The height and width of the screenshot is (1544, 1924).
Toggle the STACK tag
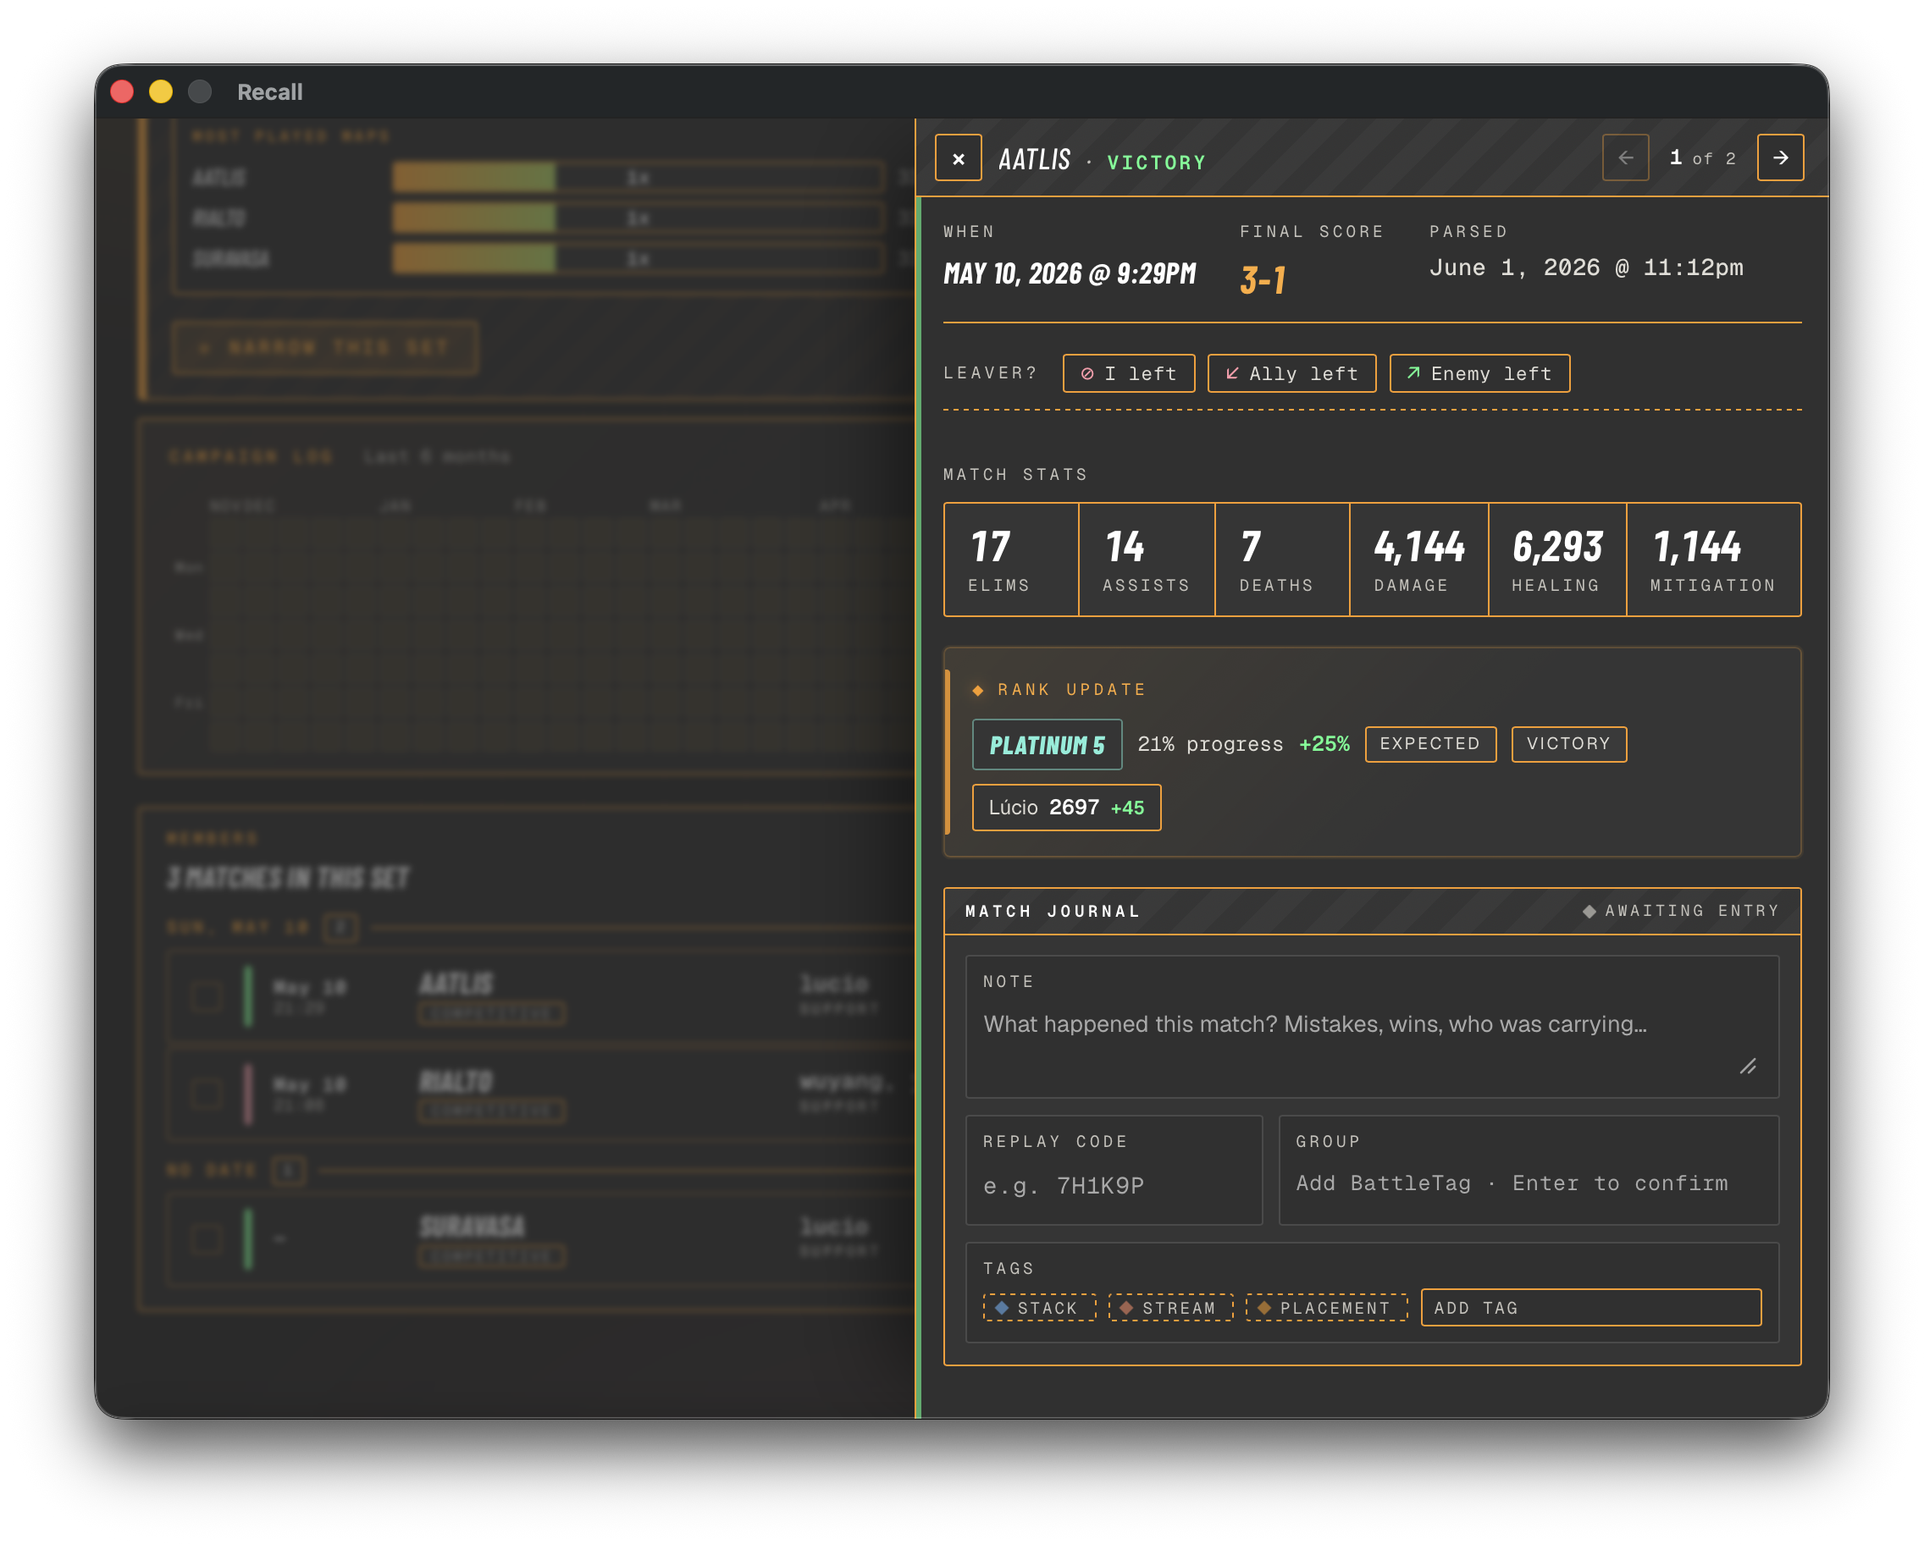click(1039, 1308)
